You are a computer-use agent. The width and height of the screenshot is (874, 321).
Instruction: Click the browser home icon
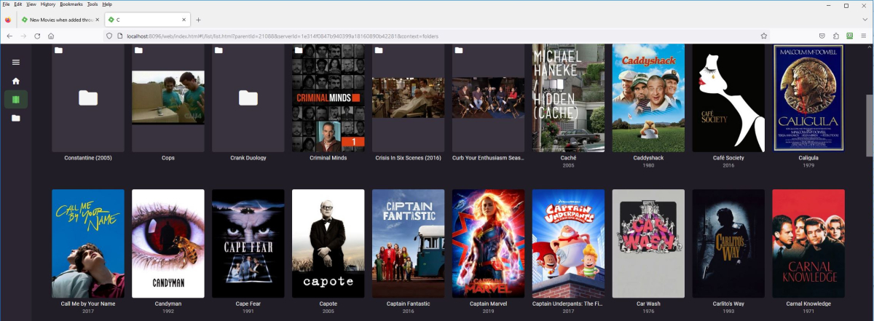tap(51, 36)
